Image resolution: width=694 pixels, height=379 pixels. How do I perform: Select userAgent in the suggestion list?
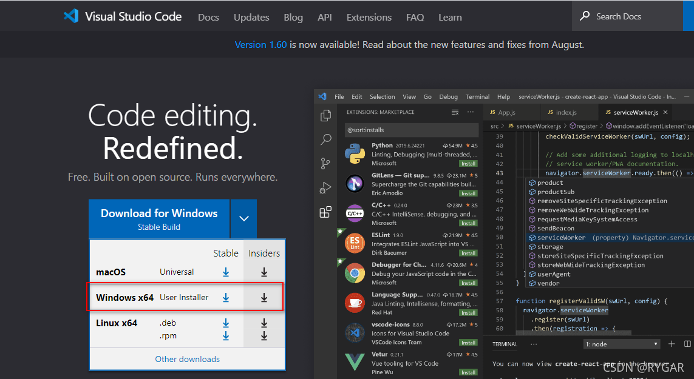tap(554, 274)
